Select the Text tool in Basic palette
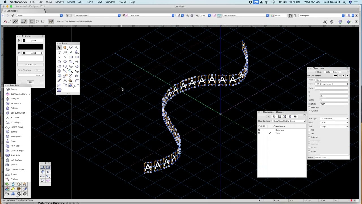Image resolution: width=362 pixels, height=204 pixels. click(59, 52)
